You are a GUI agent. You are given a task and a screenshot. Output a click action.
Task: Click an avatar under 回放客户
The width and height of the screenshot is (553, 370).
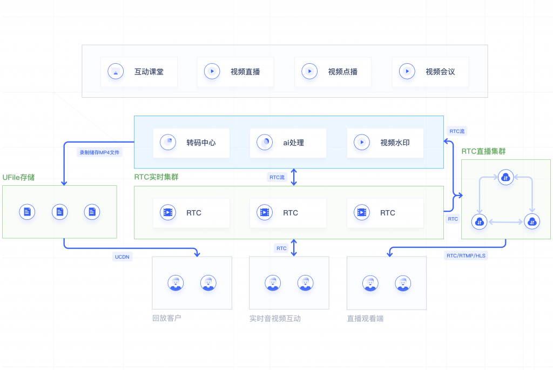coord(176,282)
